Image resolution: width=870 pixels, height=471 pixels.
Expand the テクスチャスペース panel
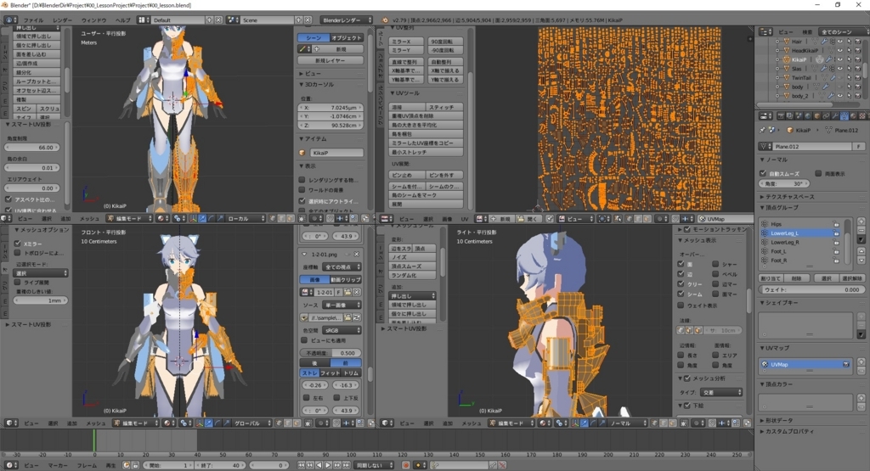click(x=788, y=197)
